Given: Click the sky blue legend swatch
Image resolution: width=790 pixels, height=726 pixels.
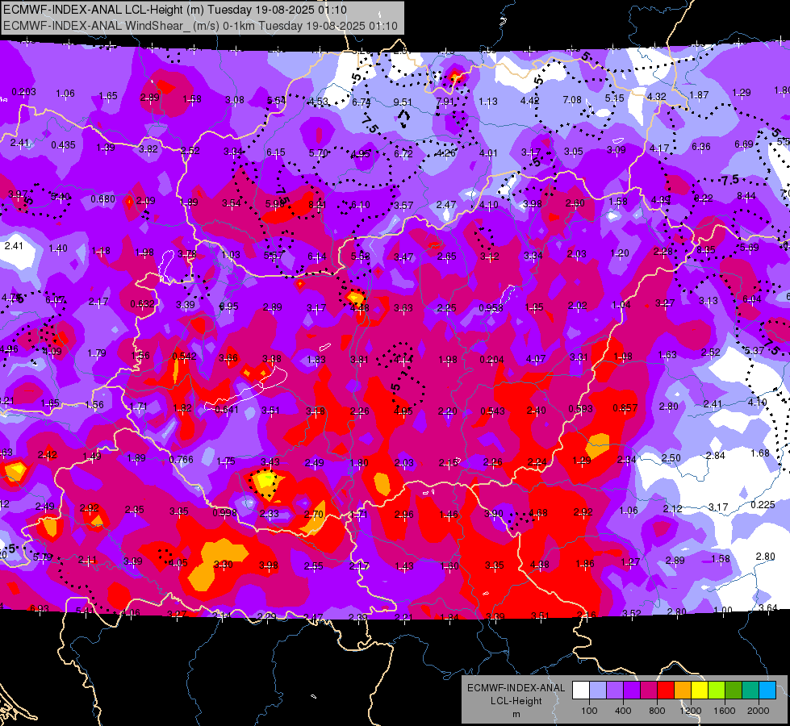Looking at the screenshot, I should click(767, 690).
